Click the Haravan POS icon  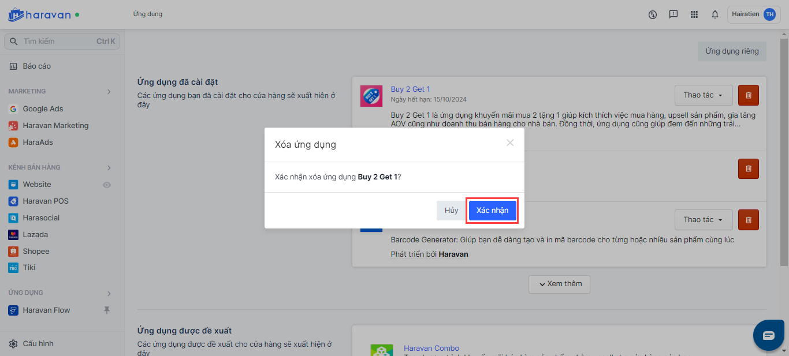tap(13, 201)
